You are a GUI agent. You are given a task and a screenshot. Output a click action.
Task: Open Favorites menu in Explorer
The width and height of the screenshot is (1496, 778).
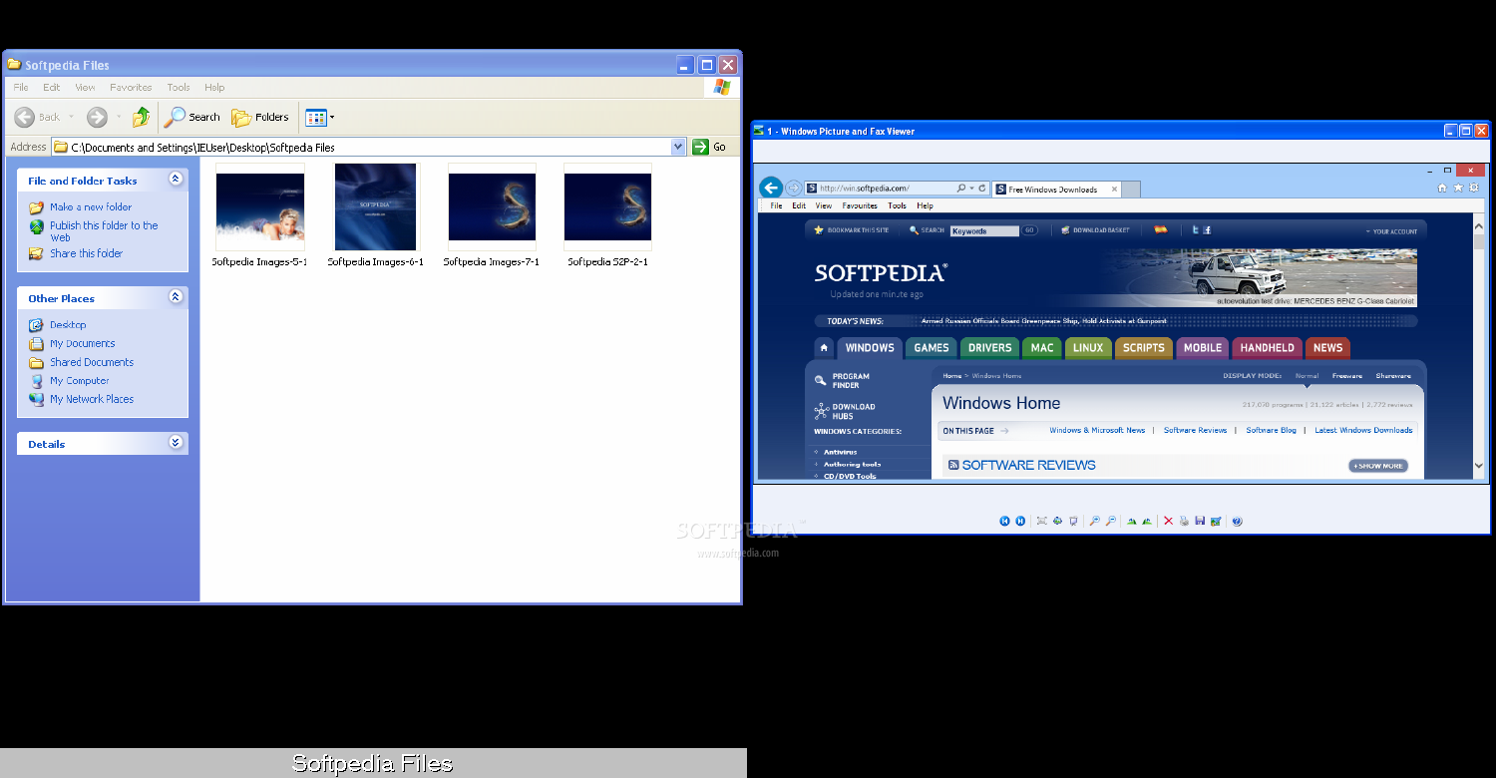[131, 88]
